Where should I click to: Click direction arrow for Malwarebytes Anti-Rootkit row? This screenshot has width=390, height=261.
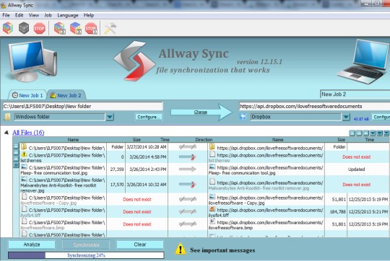point(188,185)
